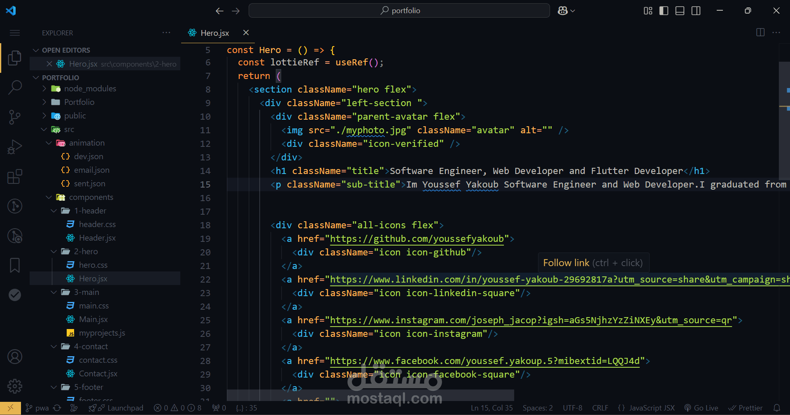Open the checkmark Todo view icon
Image resolution: width=790 pixels, height=415 pixels.
[15, 295]
